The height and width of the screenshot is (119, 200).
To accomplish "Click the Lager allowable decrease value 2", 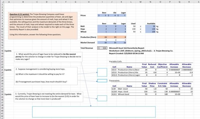I will (x=192, y=75).
